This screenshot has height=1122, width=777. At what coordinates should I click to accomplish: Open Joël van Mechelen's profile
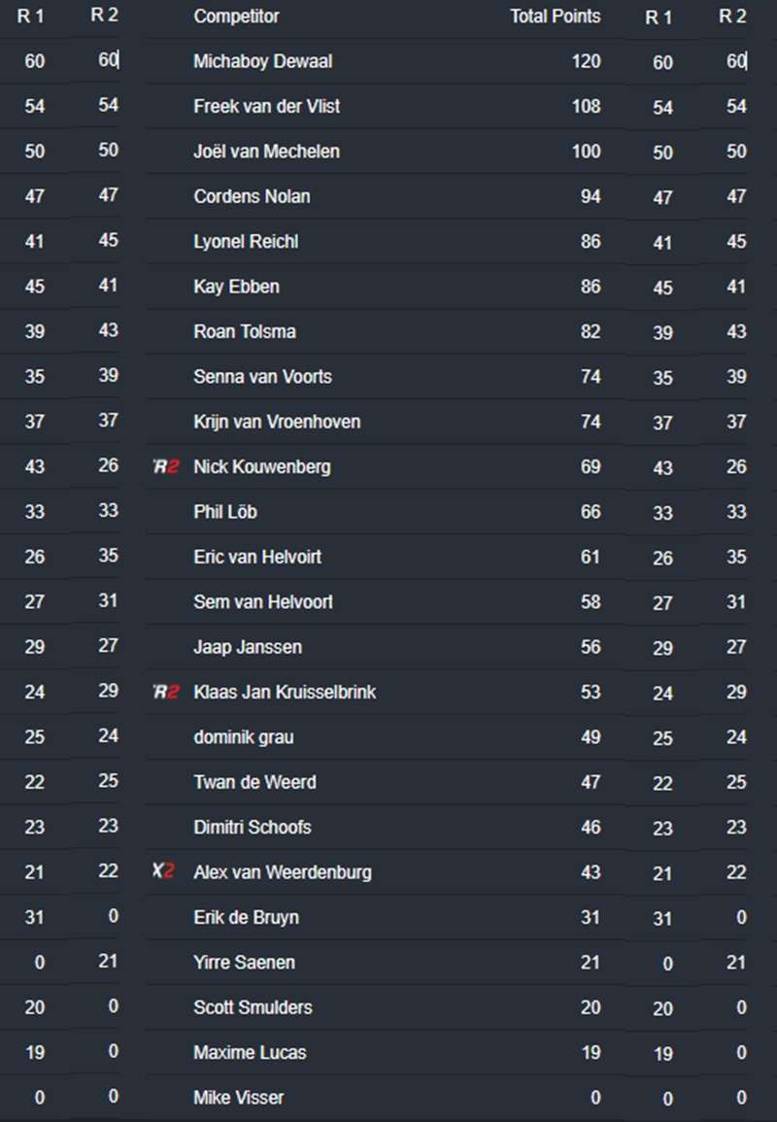point(266,152)
